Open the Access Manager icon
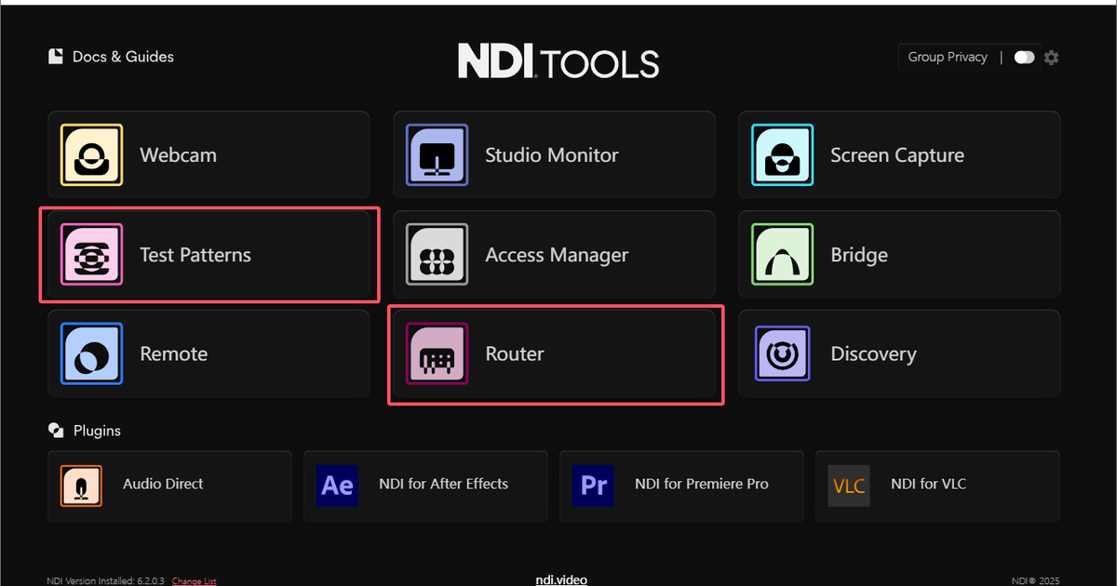The width and height of the screenshot is (1117, 586). [x=437, y=255]
